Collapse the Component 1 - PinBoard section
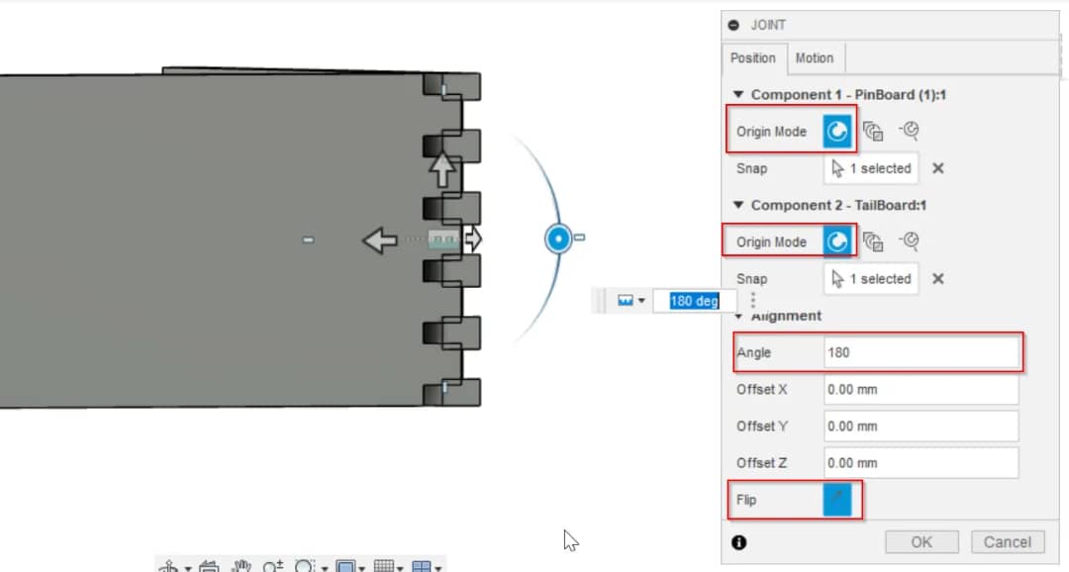This screenshot has width=1069, height=572. [738, 95]
